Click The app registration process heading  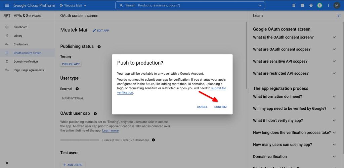[281, 88]
